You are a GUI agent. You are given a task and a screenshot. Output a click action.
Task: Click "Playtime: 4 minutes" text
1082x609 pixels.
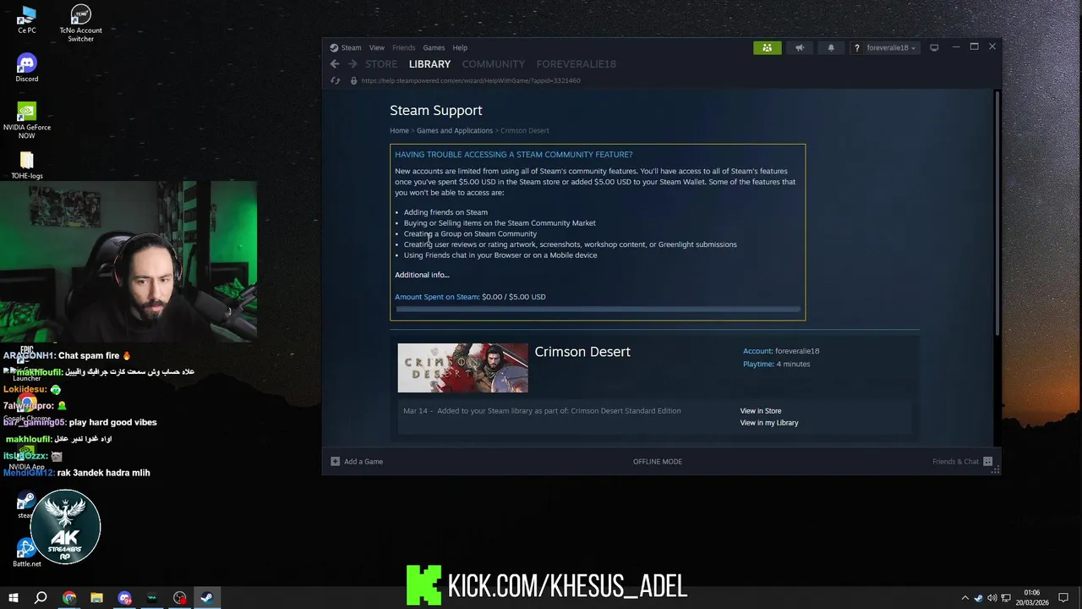click(x=776, y=364)
